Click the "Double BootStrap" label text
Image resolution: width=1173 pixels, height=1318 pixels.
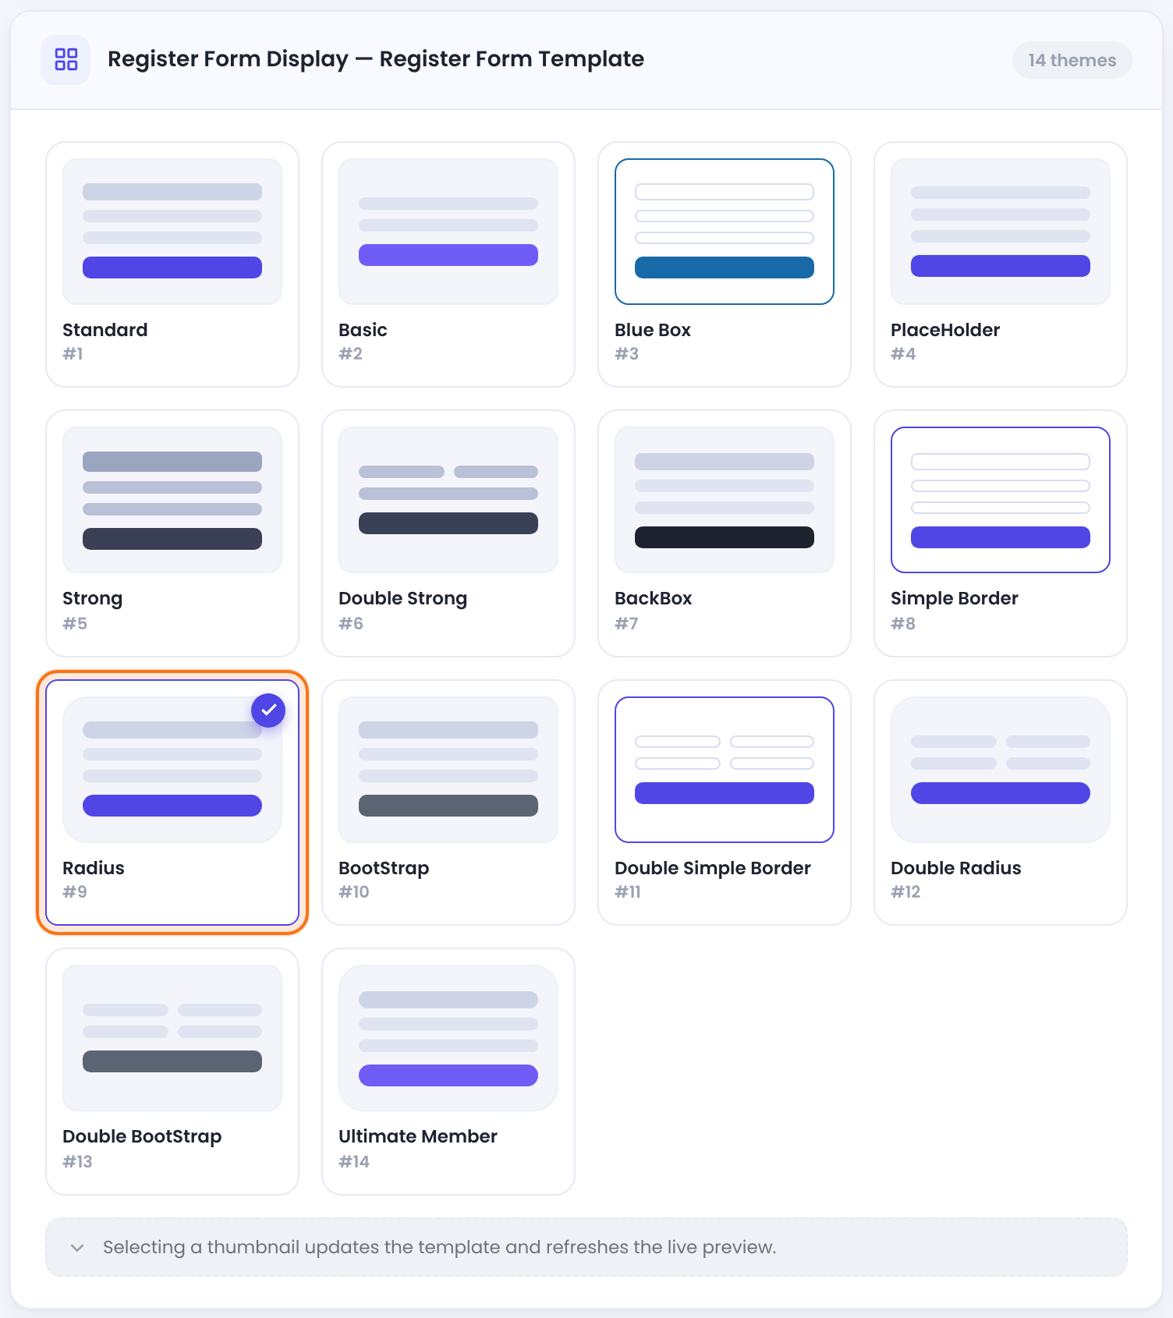coord(142,1137)
